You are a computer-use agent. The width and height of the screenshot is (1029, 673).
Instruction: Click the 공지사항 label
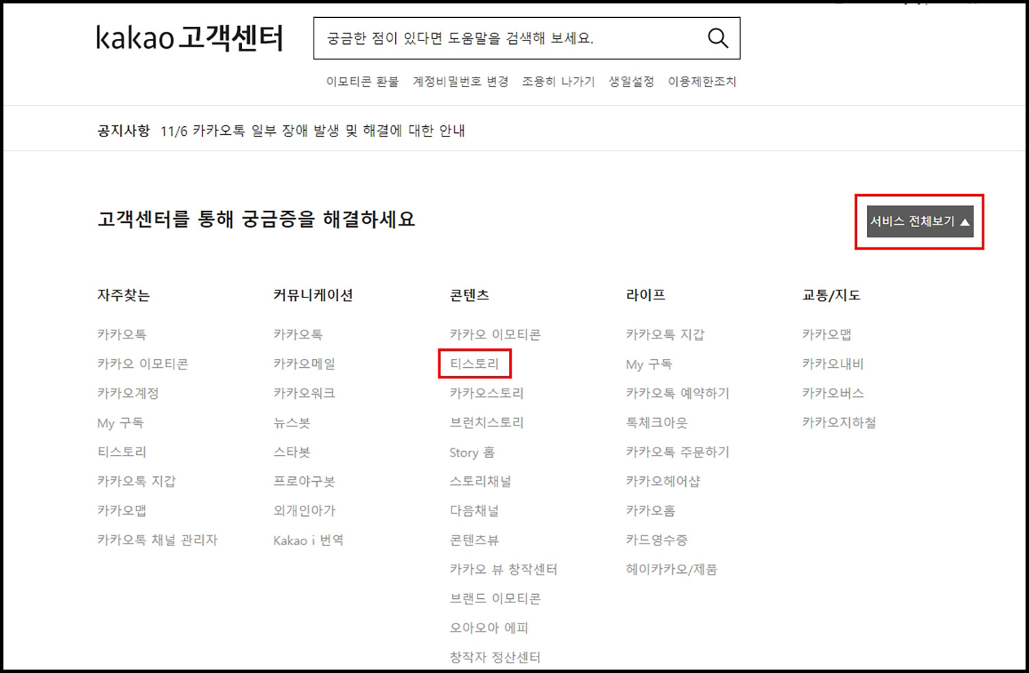123,130
